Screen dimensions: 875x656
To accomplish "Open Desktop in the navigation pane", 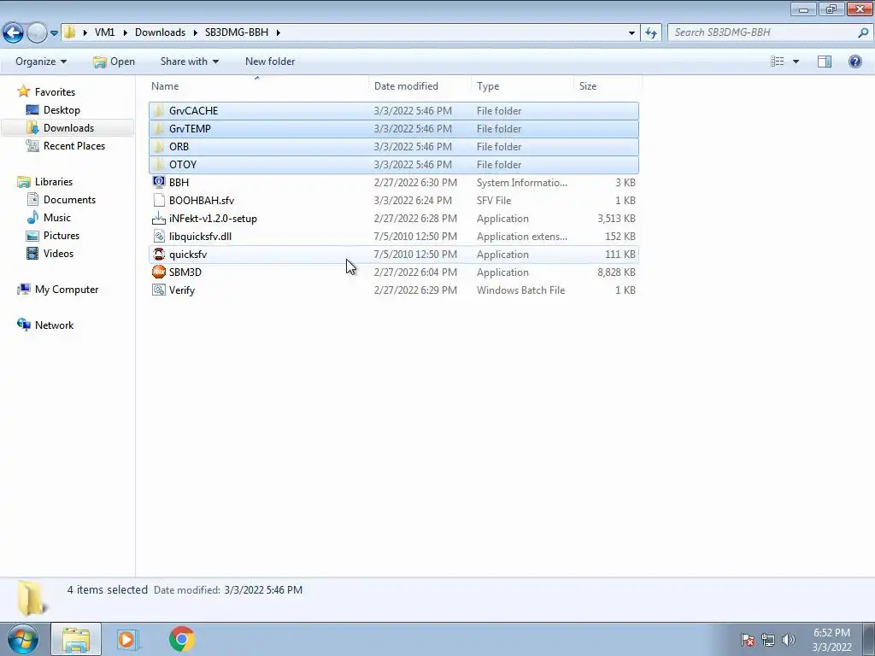I will point(62,110).
